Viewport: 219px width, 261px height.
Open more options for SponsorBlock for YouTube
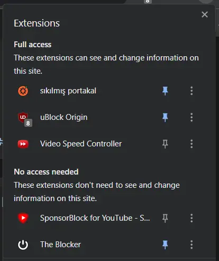point(191,218)
